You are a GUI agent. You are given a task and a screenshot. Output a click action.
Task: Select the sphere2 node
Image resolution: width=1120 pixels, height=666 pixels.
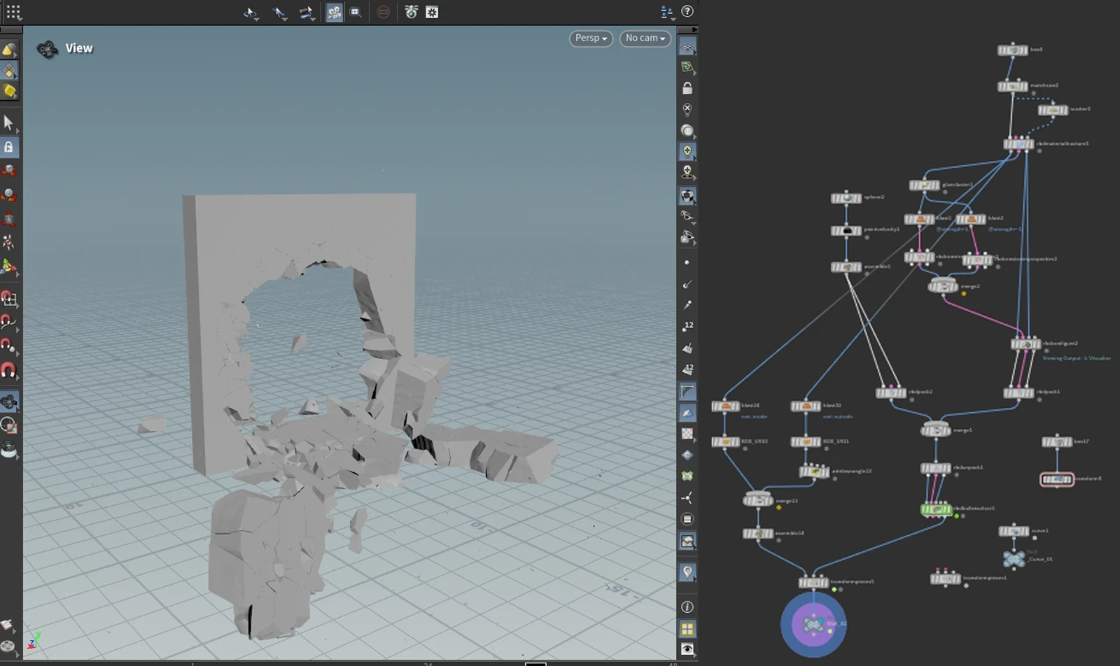tap(846, 198)
